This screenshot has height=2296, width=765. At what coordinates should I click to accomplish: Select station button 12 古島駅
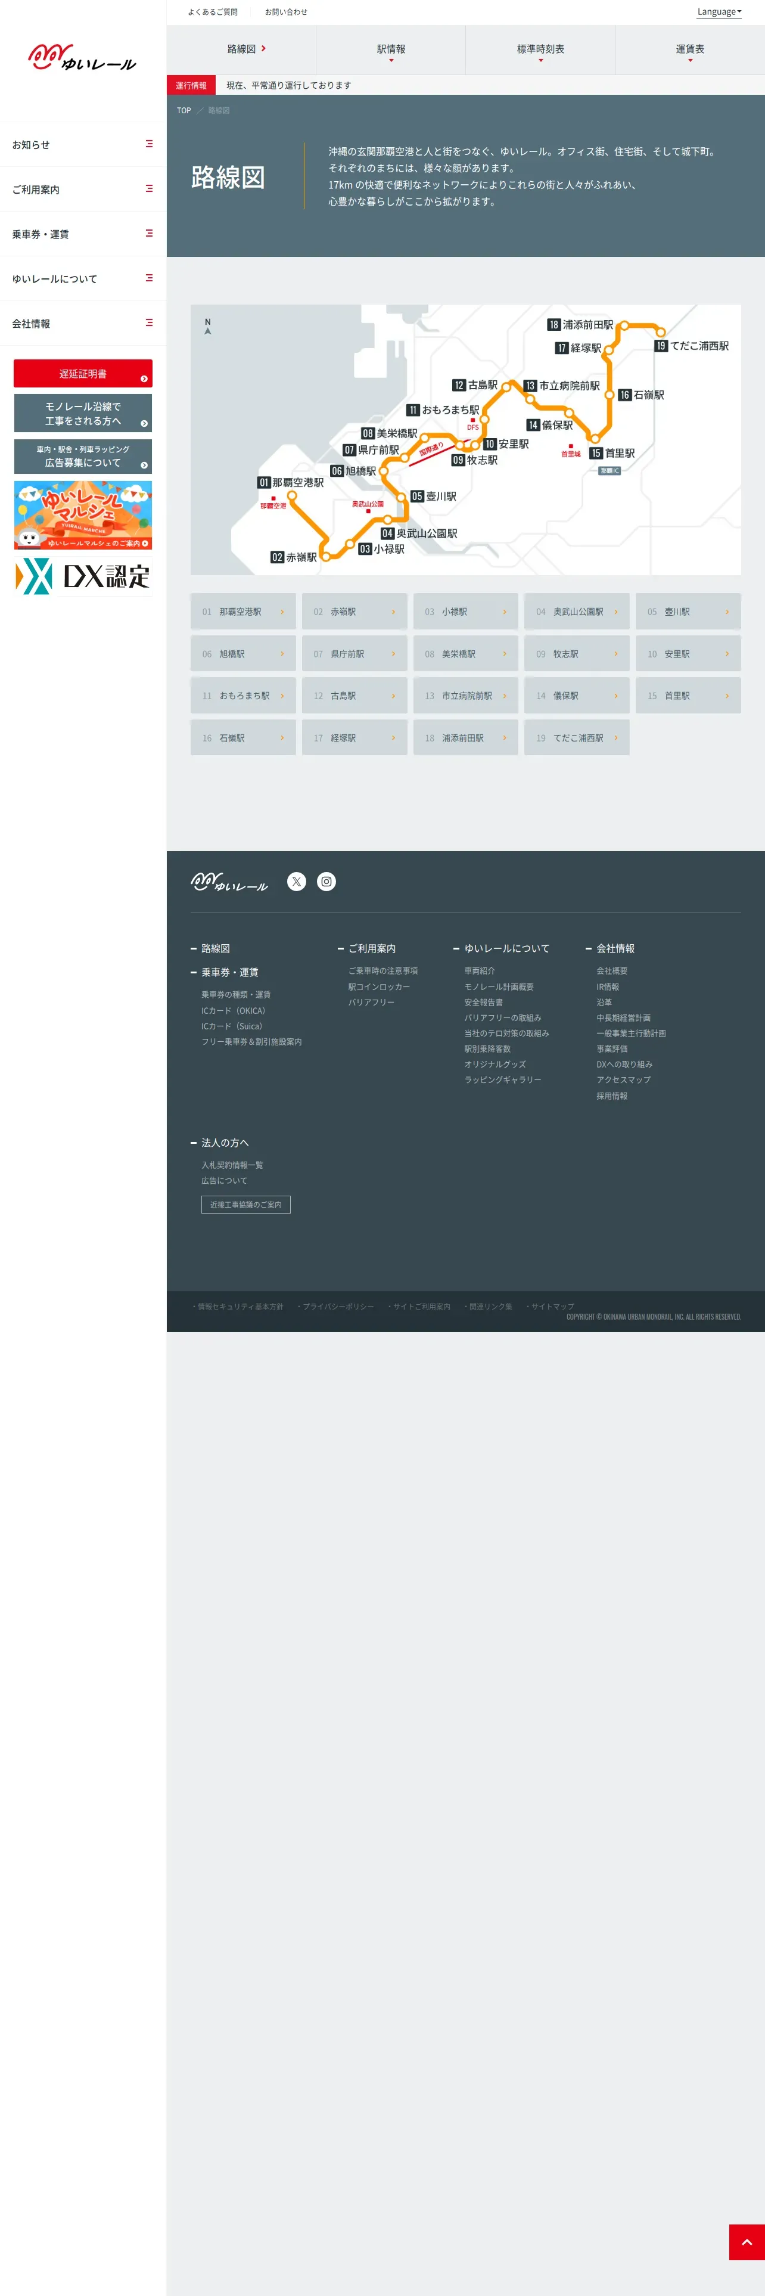coord(354,696)
